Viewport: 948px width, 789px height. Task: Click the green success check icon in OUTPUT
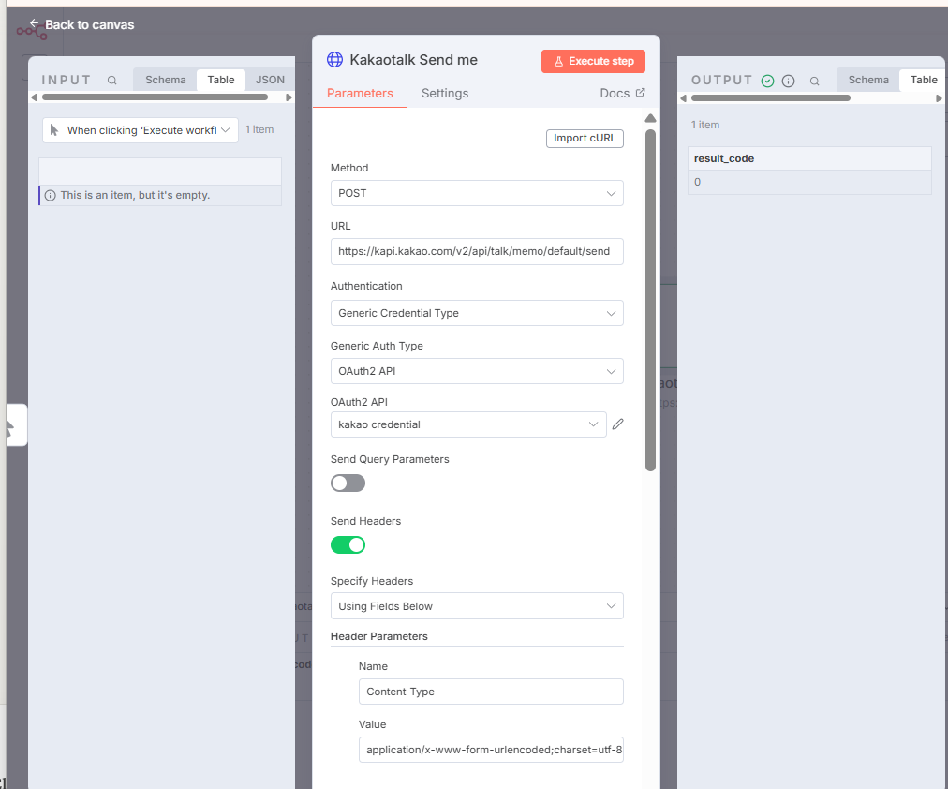click(767, 81)
